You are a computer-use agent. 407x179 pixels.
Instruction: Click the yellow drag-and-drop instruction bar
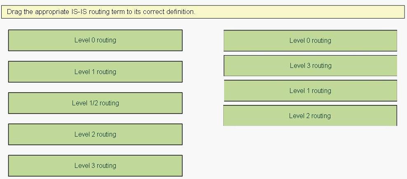(x=203, y=12)
